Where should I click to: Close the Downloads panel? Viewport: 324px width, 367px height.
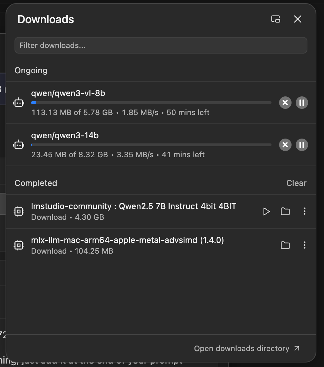pos(298,19)
